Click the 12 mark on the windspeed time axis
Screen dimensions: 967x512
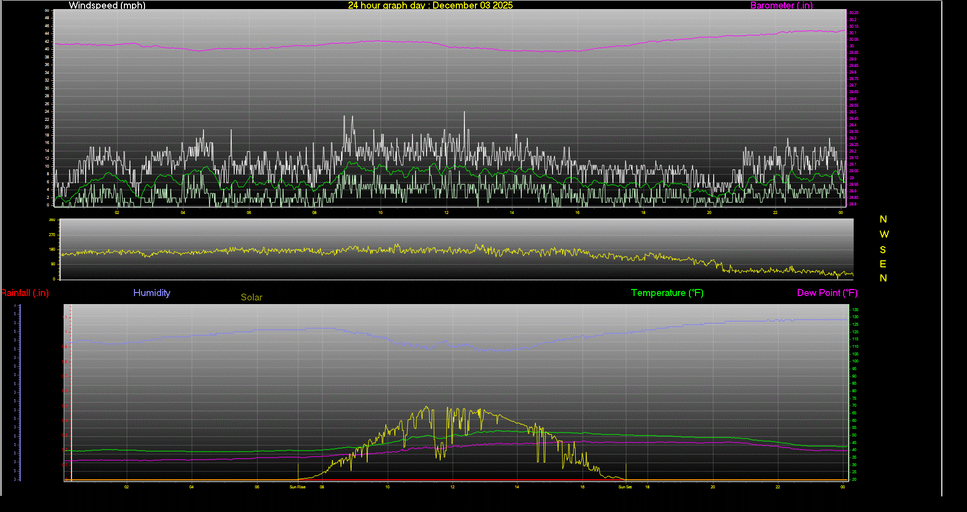pyautogui.click(x=446, y=213)
